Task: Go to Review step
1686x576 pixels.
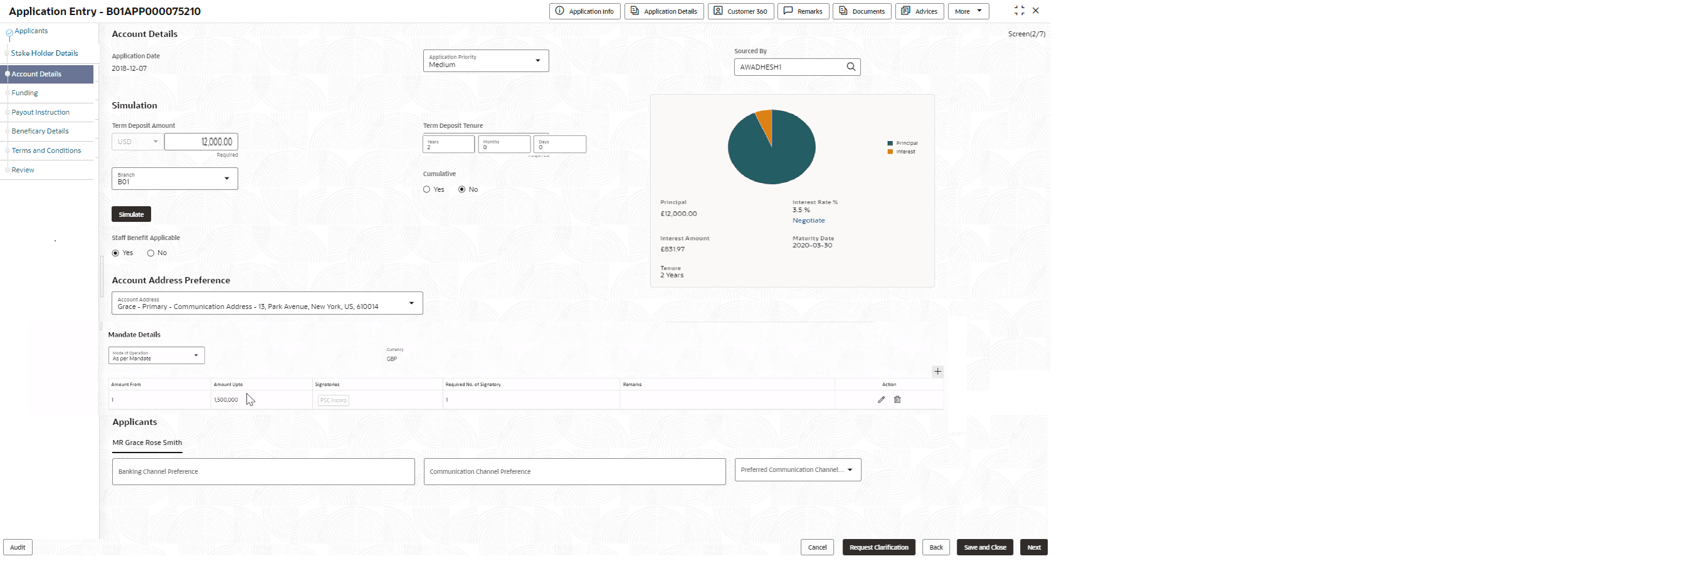Action: tap(23, 170)
